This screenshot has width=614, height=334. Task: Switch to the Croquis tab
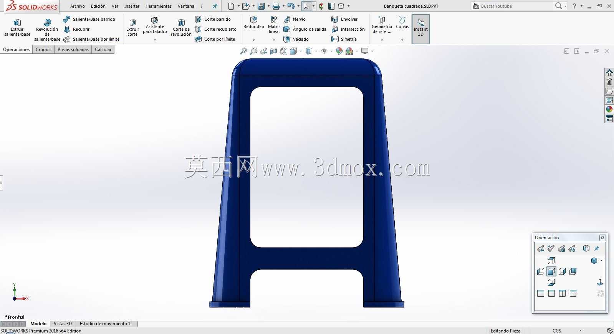(x=43, y=50)
